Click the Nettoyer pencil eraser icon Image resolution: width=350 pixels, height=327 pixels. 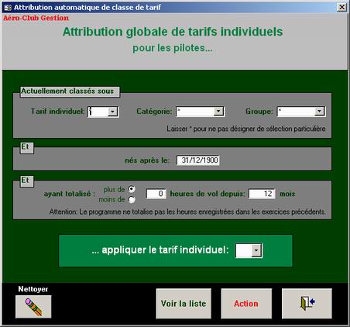point(33,307)
